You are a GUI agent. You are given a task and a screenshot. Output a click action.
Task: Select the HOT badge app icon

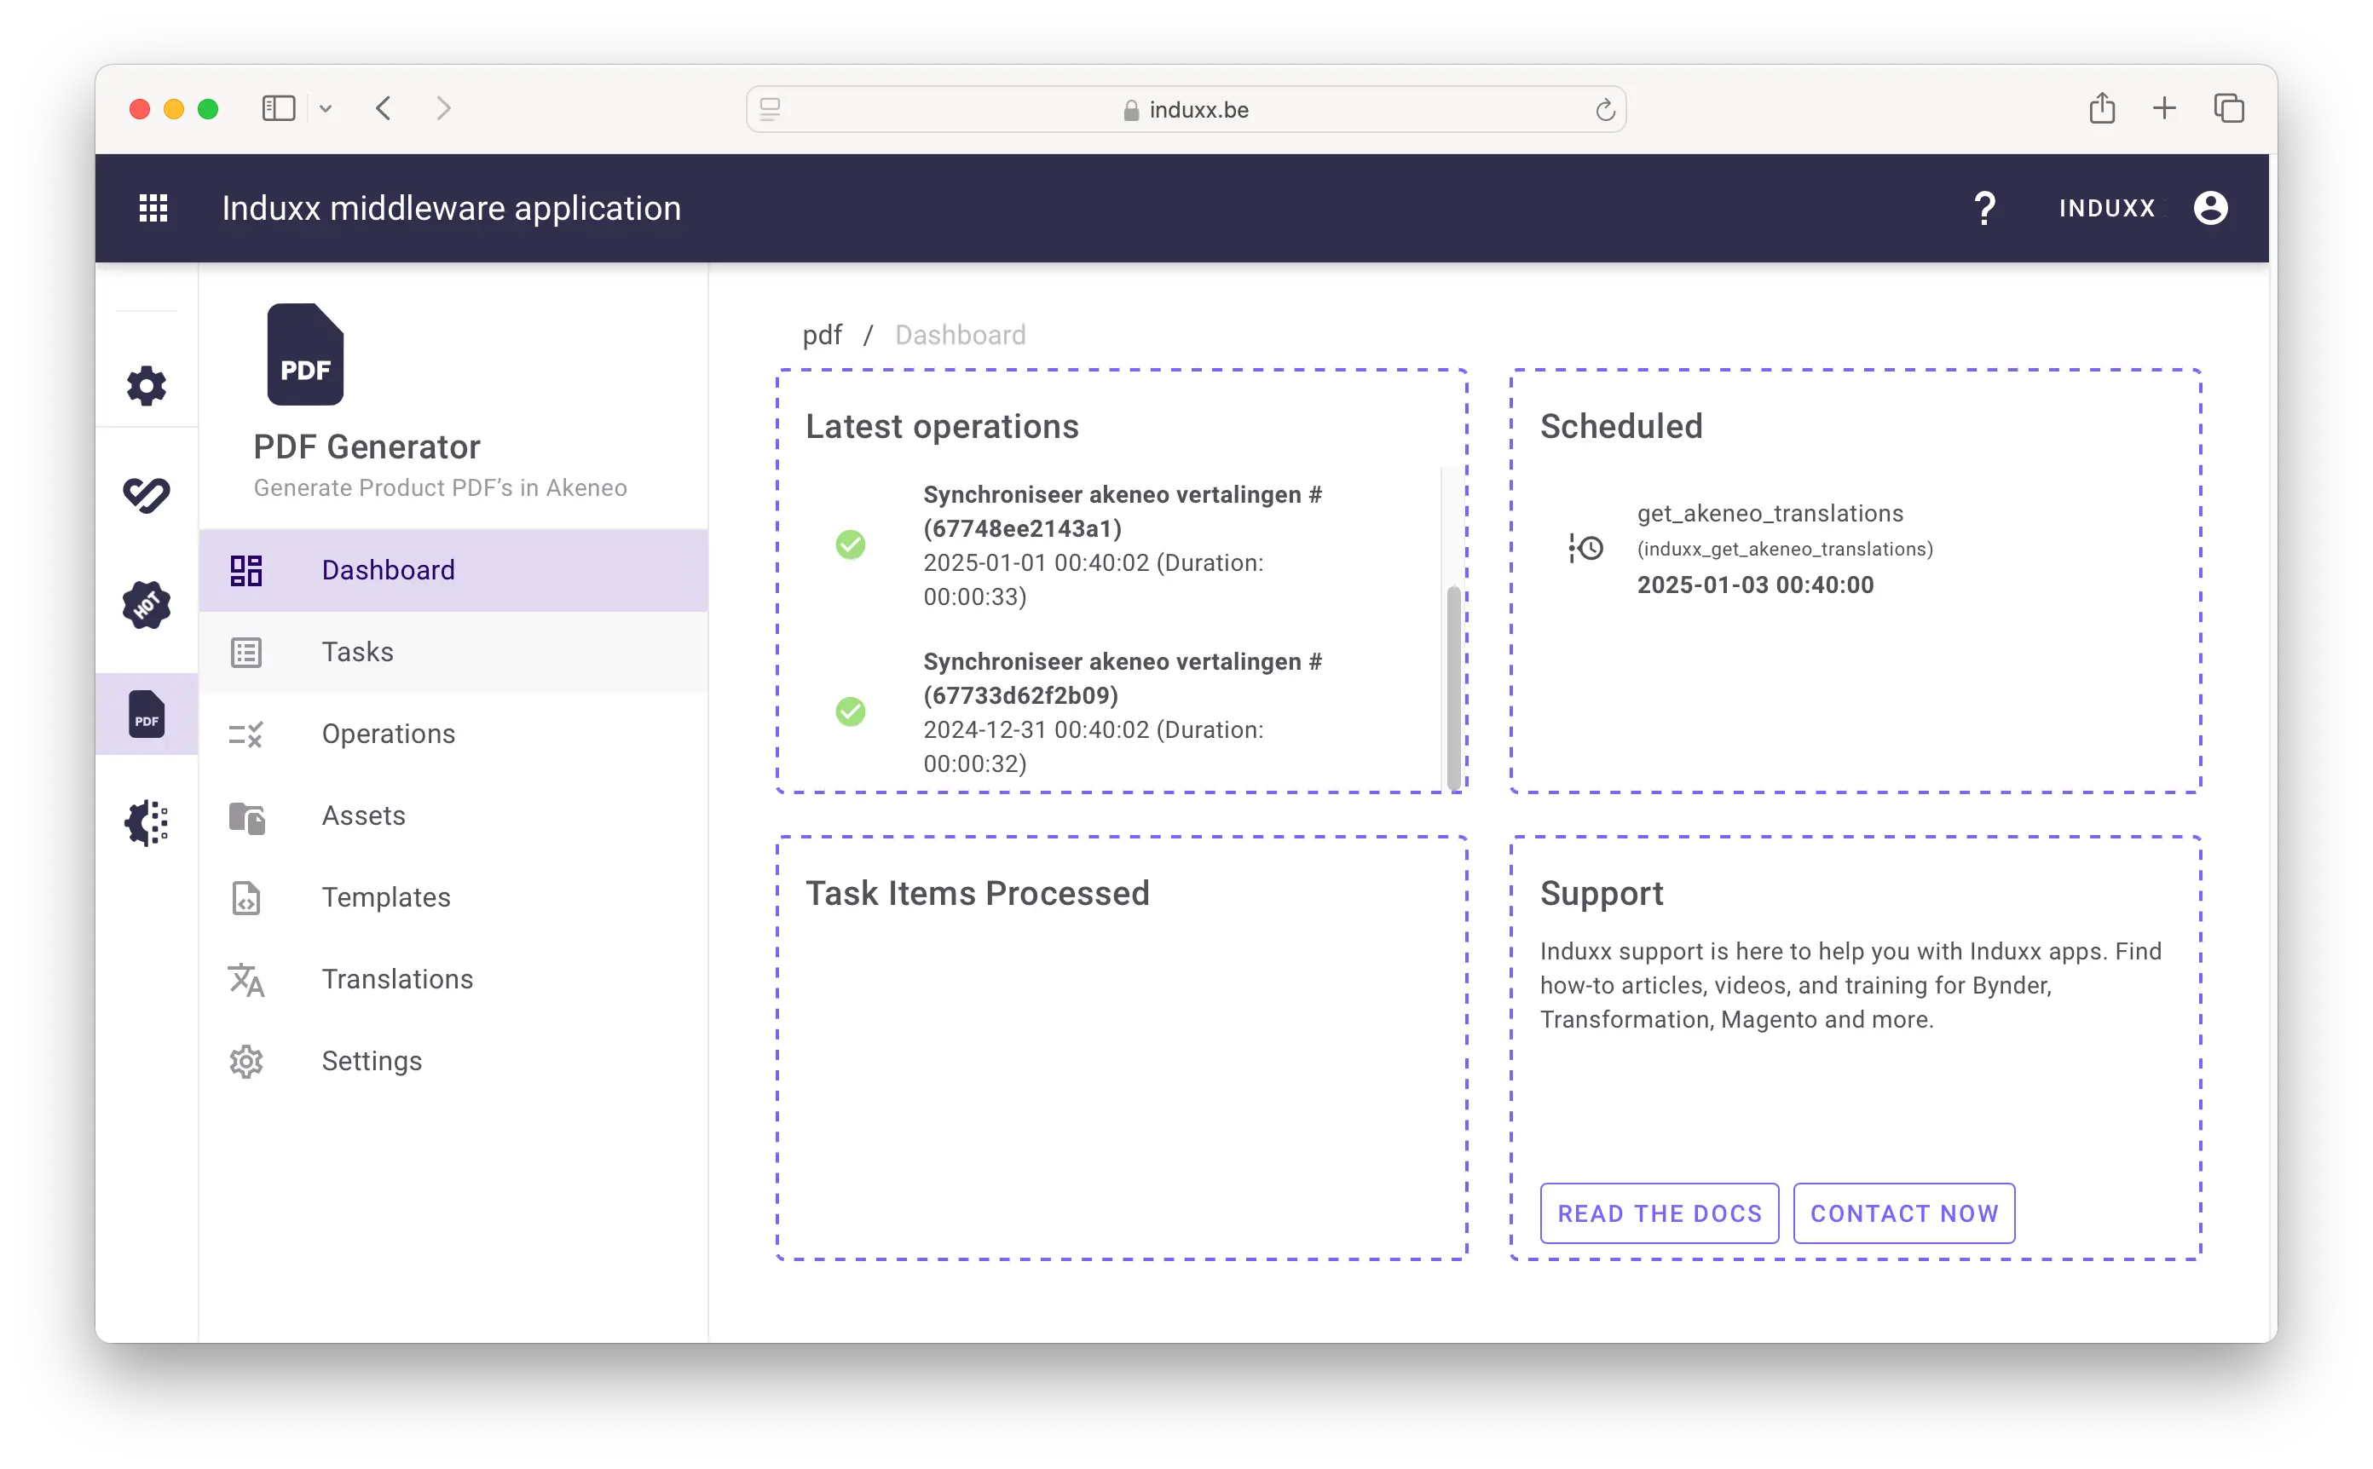pos(147,605)
